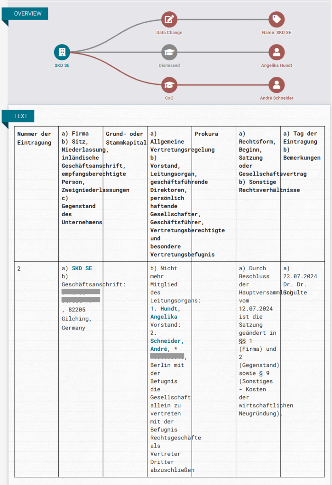Click the 'Name: SKD SE' node label

click(277, 33)
